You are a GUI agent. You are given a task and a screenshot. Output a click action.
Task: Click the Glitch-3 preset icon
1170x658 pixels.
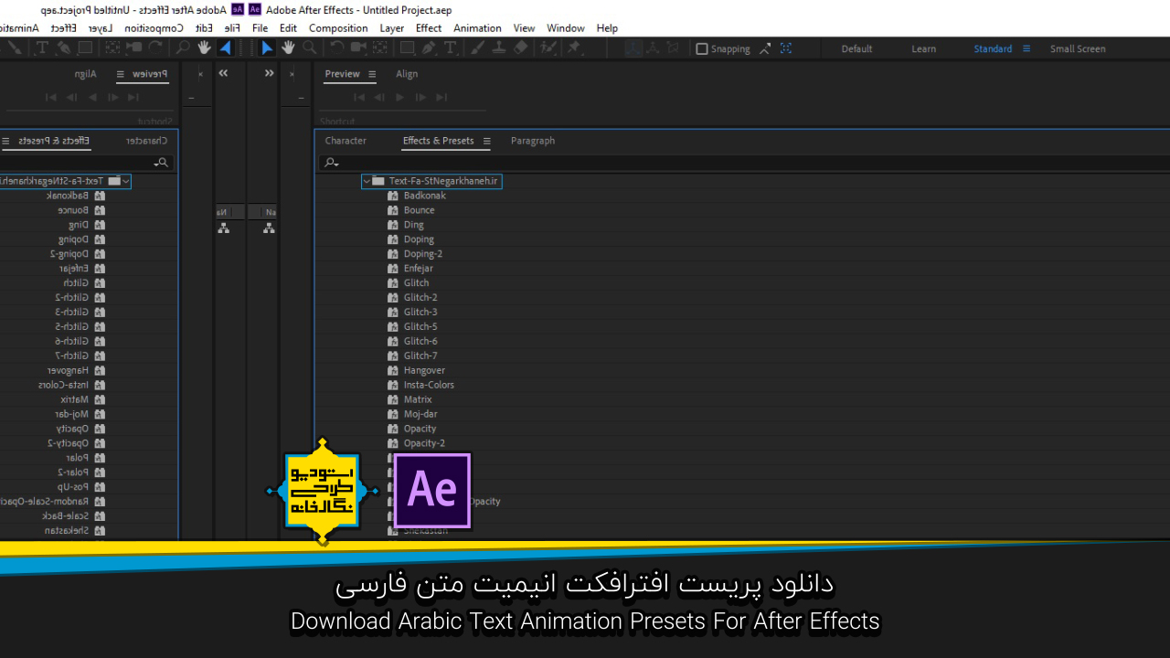pos(393,312)
